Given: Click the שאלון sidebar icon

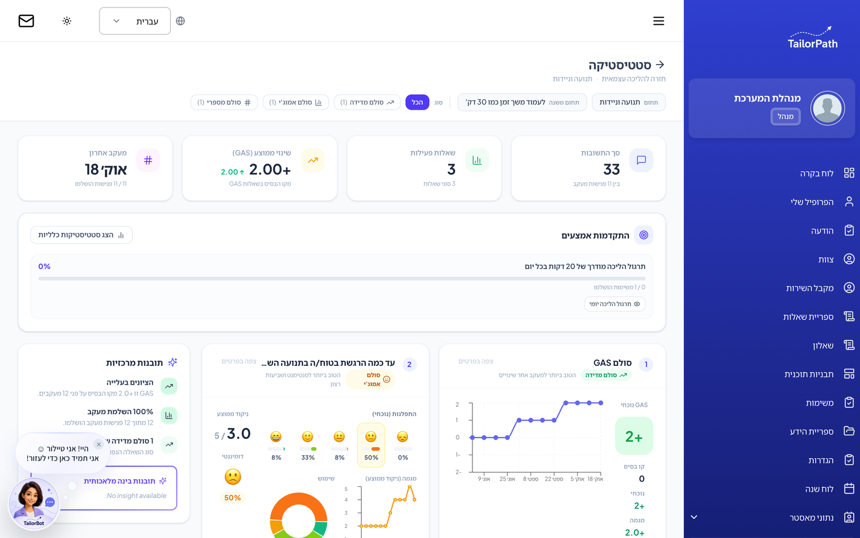Looking at the screenshot, I should pyautogui.click(x=849, y=345).
